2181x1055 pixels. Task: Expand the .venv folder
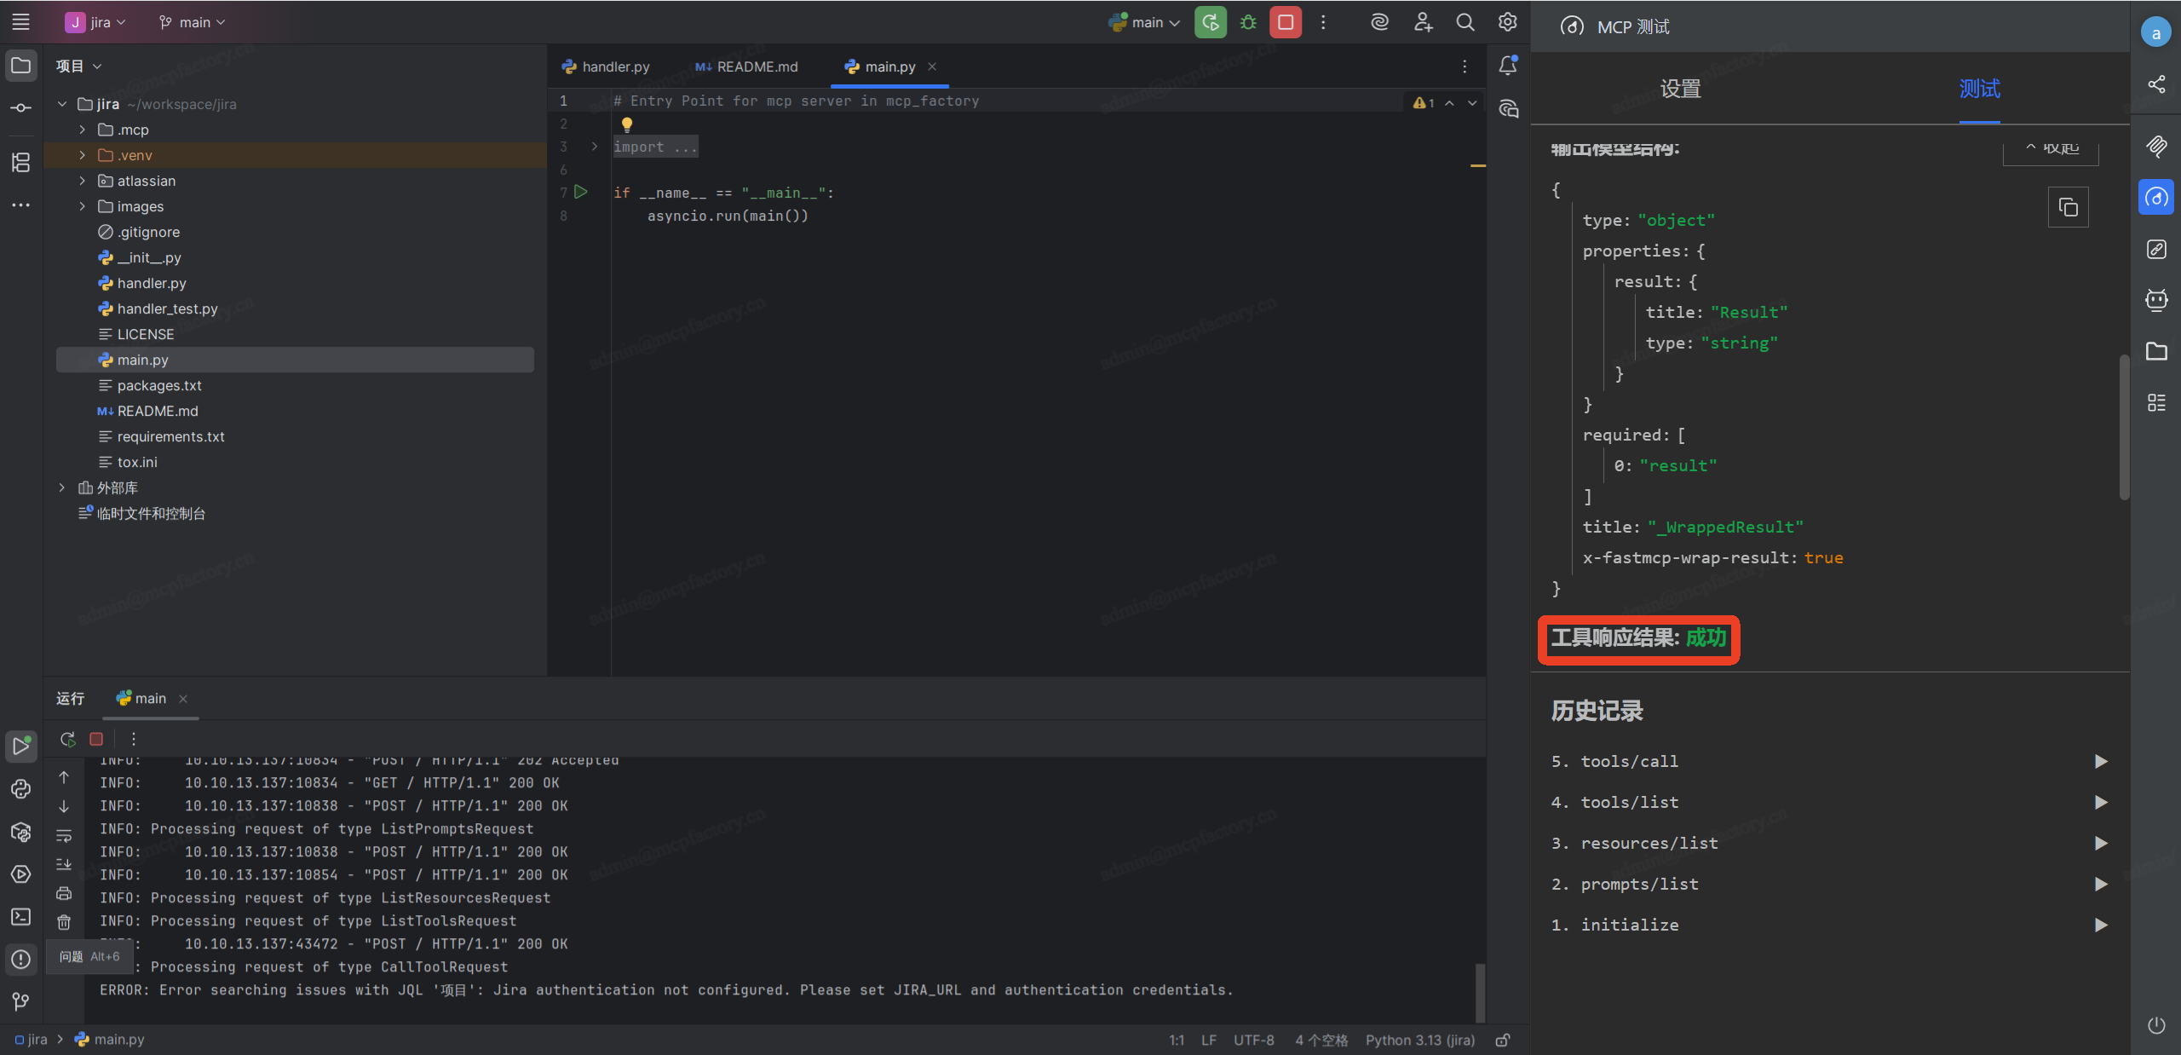(82, 155)
